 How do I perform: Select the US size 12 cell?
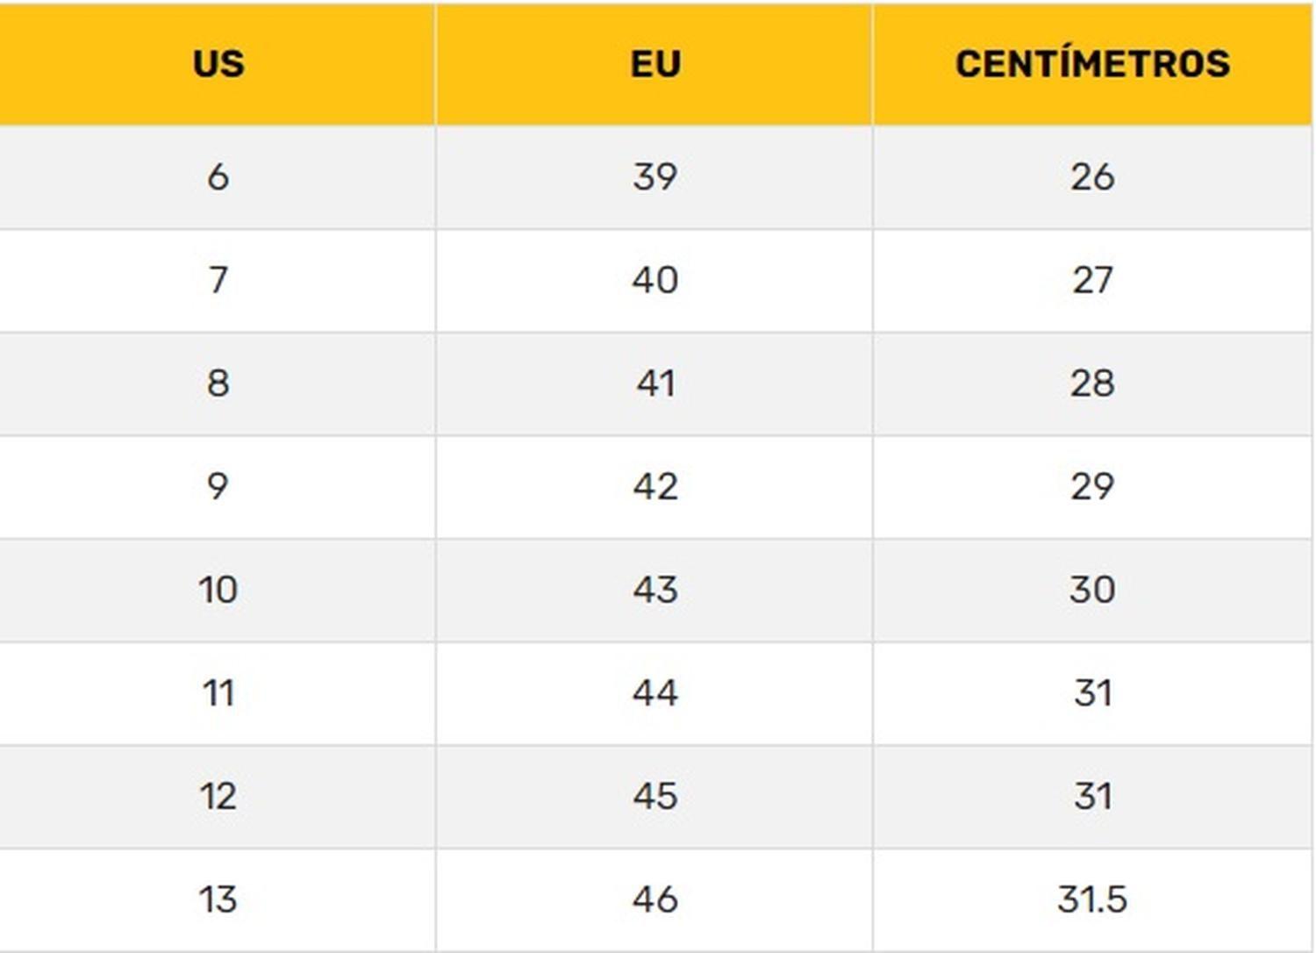pos(218,796)
